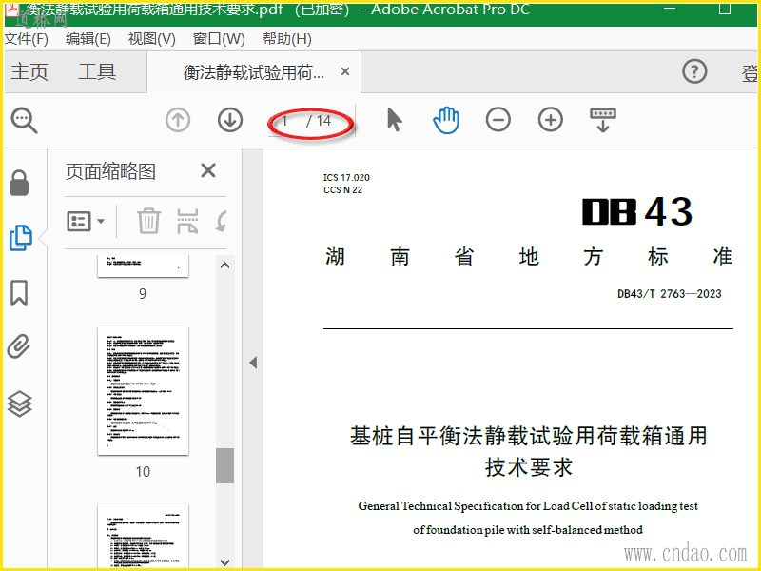Click the Chinese title 基桩自平衡法静载试验用荷载箱通用
The width and height of the screenshot is (761, 571).
pos(529,436)
